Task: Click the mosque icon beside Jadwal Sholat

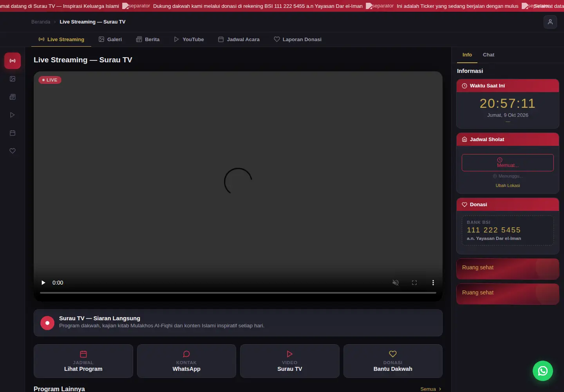Action: tap(465, 140)
